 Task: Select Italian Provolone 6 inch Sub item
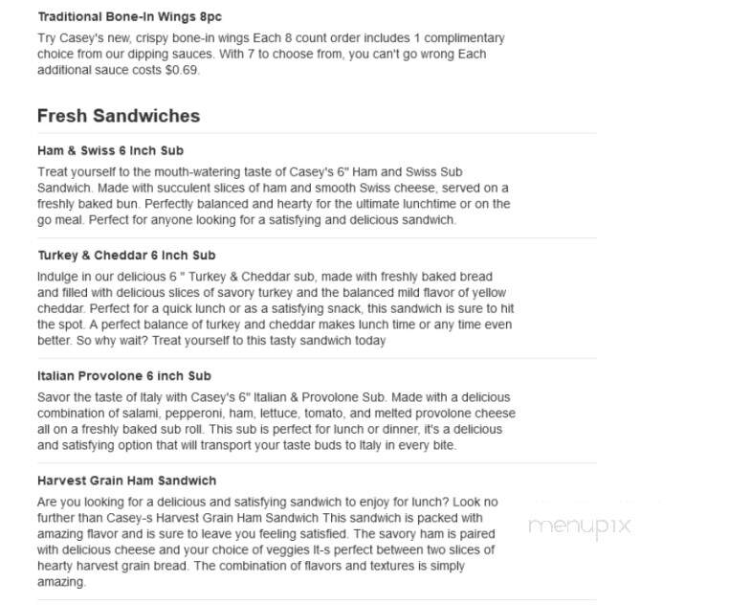point(124,376)
